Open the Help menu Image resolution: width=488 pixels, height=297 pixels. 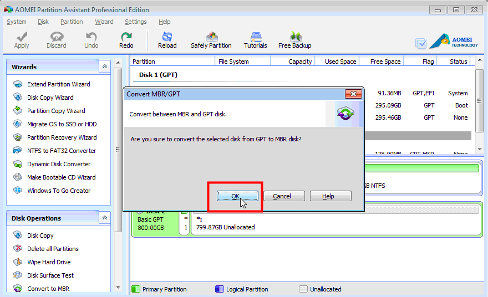click(x=164, y=22)
